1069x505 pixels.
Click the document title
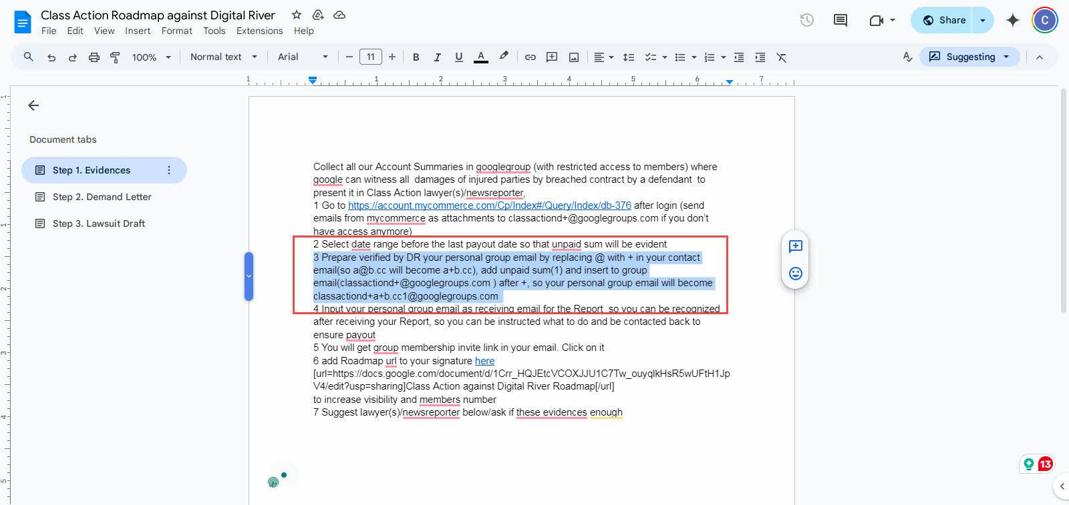(158, 15)
